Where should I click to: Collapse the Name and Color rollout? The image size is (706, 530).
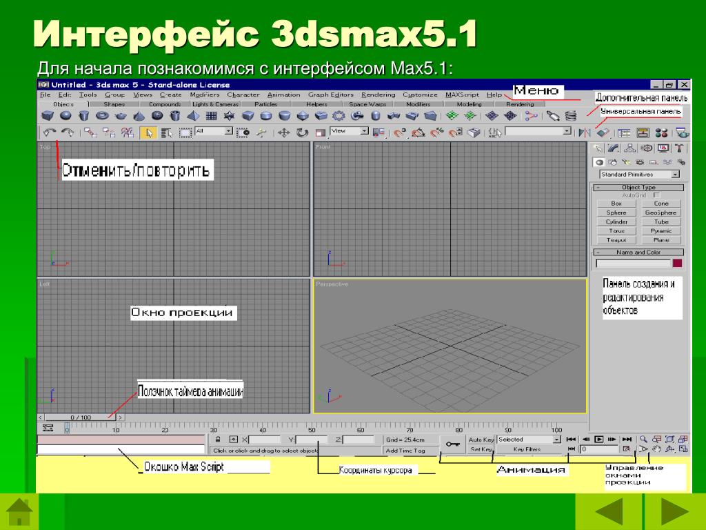[638, 253]
